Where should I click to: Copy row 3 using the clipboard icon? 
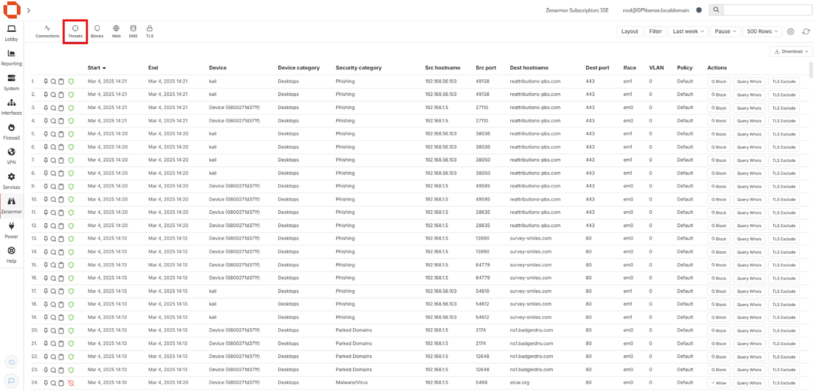[x=61, y=107]
